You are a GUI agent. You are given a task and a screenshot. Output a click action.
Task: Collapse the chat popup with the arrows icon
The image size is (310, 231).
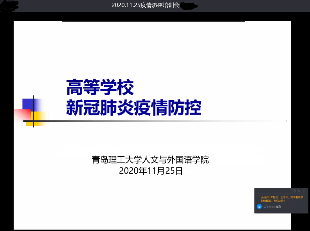pos(299,191)
